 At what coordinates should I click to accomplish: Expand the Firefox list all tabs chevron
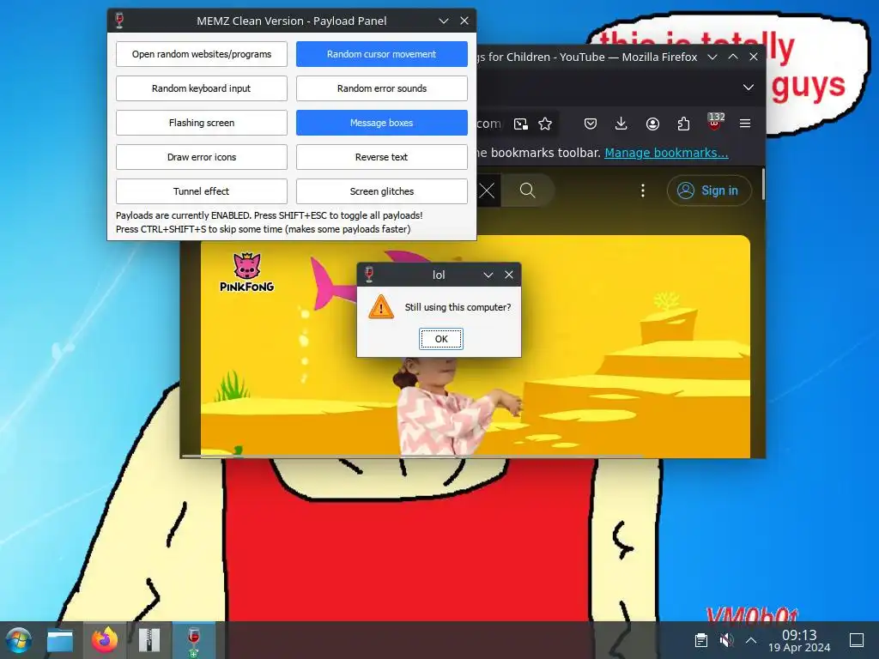(x=748, y=87)
